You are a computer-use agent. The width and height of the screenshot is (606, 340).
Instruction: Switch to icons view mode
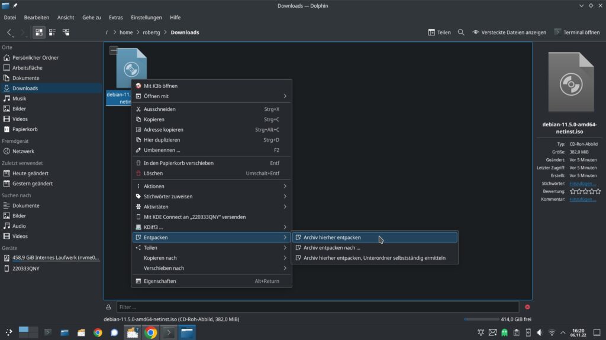[39, 32]
